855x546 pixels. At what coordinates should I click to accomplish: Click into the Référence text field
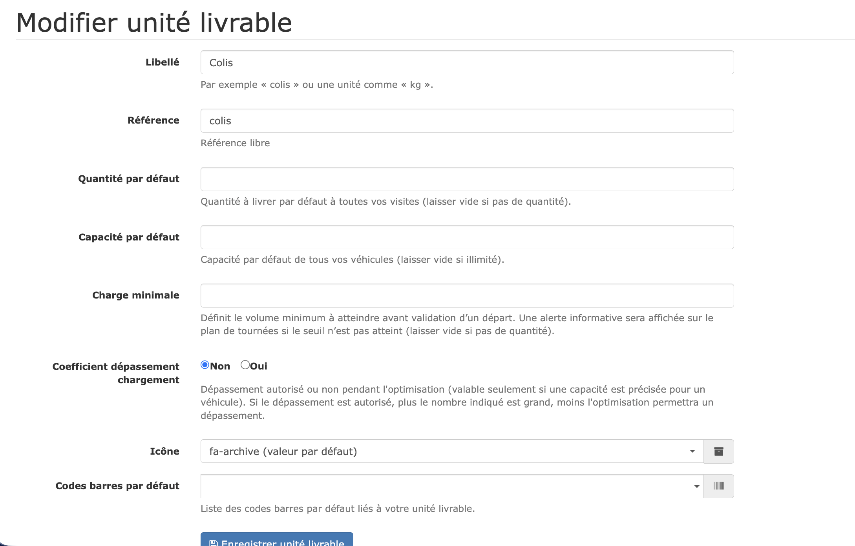click(467, 121)
